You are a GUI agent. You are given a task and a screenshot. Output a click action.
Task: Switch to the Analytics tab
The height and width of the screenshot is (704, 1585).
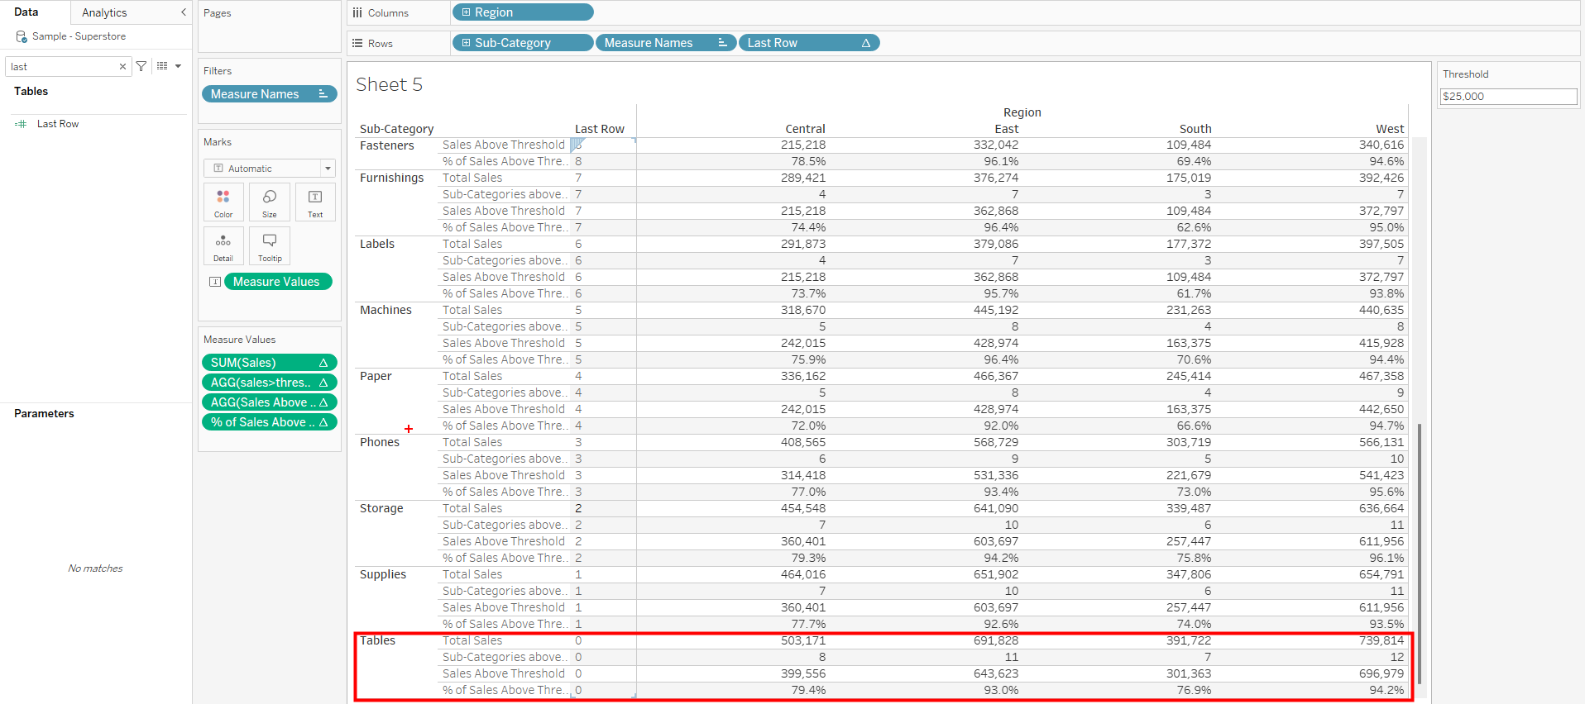pyautogui.click(x=104, y=12)
